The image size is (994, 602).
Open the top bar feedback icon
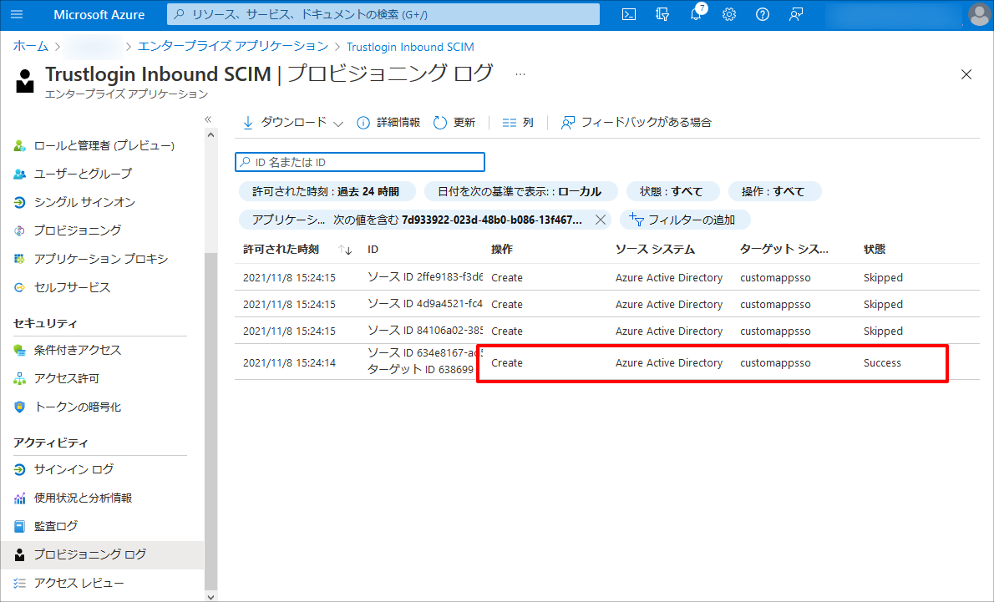point(796,14)
